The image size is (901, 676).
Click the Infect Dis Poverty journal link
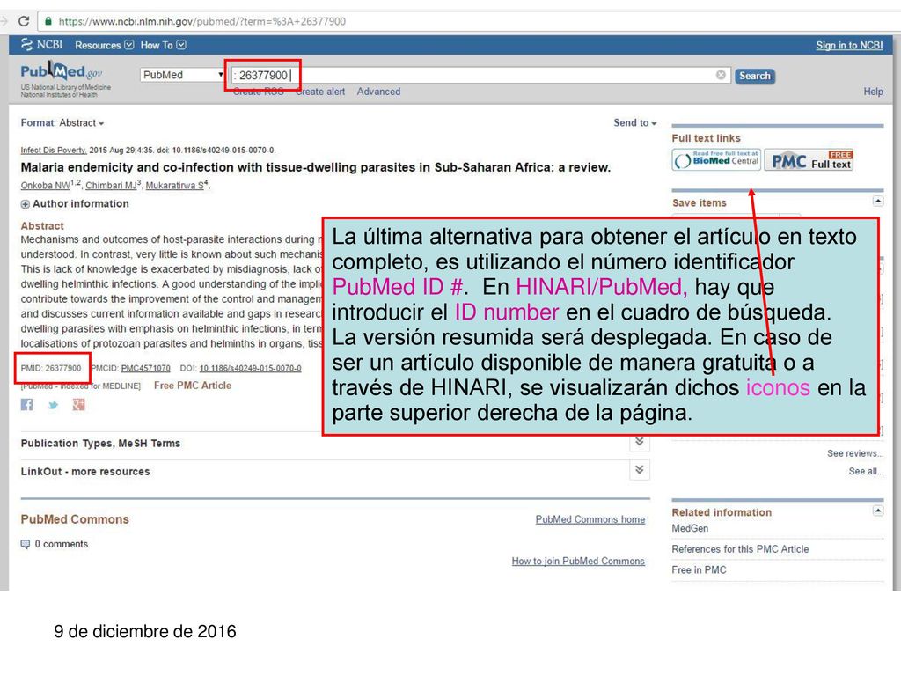(x=54, y=150)
